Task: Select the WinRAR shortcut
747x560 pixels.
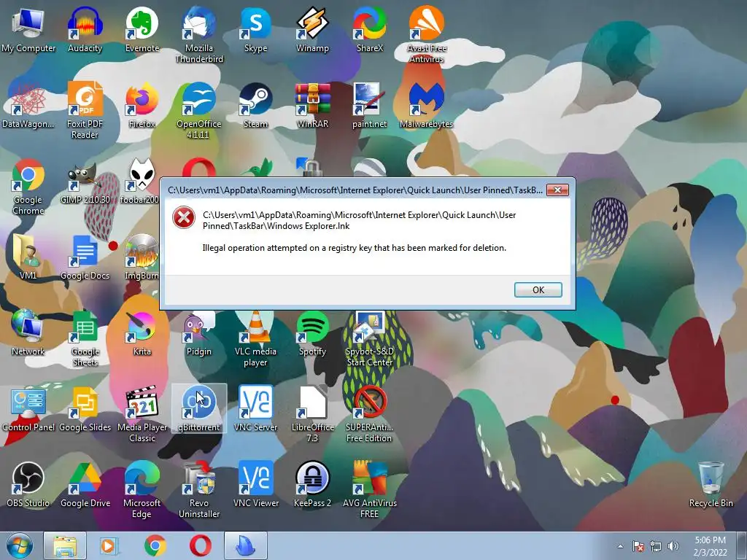Action: pos(312,105)
